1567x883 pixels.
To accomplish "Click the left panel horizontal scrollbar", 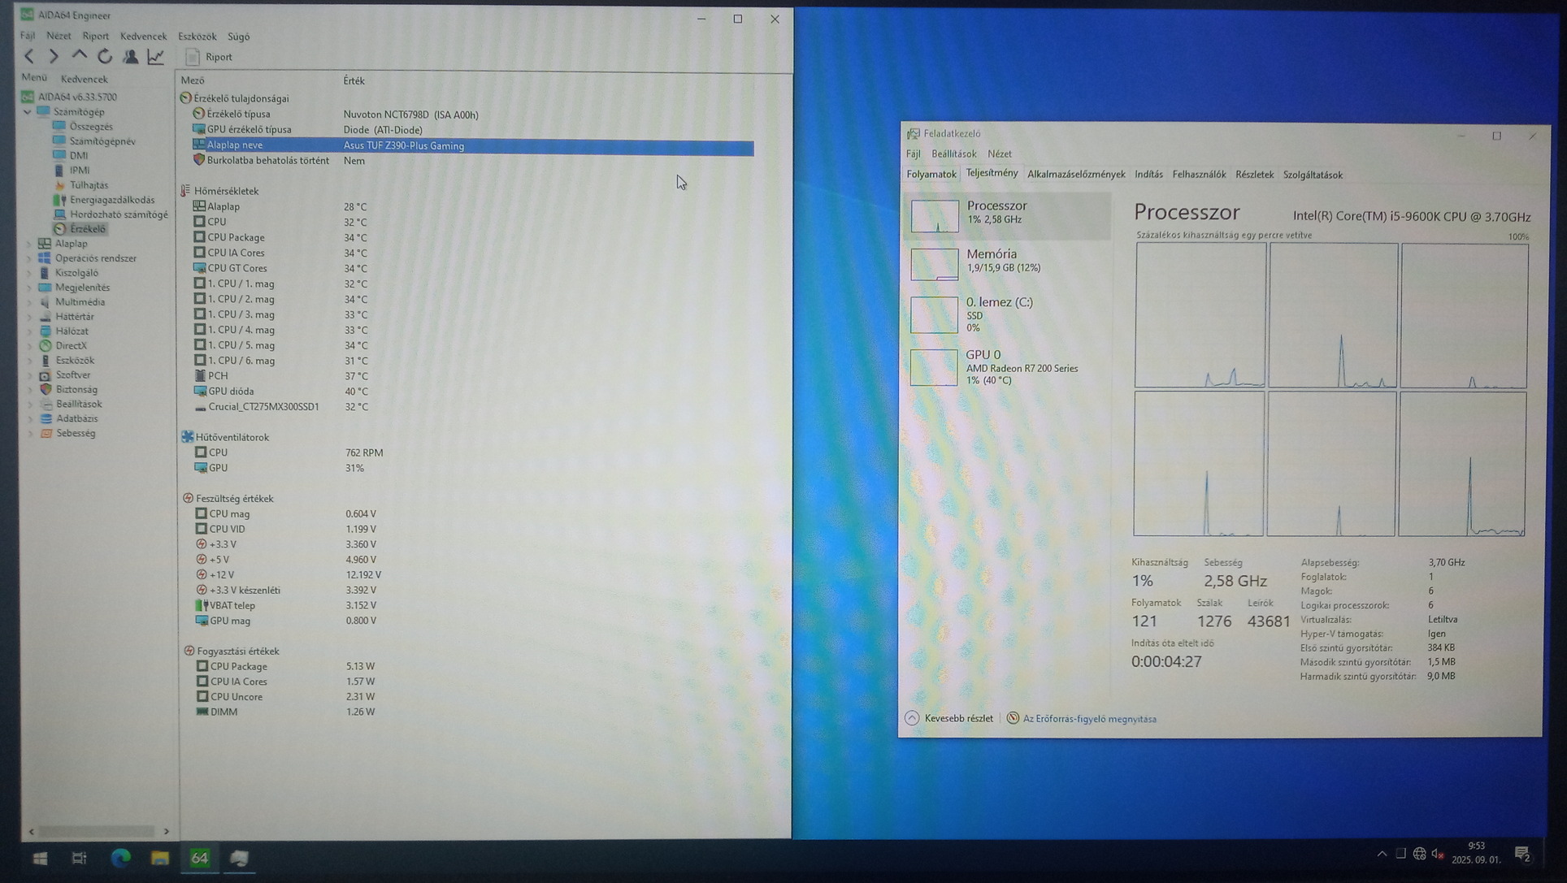I will [x=98, y=831].
